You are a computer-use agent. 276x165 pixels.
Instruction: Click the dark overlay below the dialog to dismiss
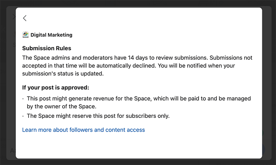(x=138, y=163)
